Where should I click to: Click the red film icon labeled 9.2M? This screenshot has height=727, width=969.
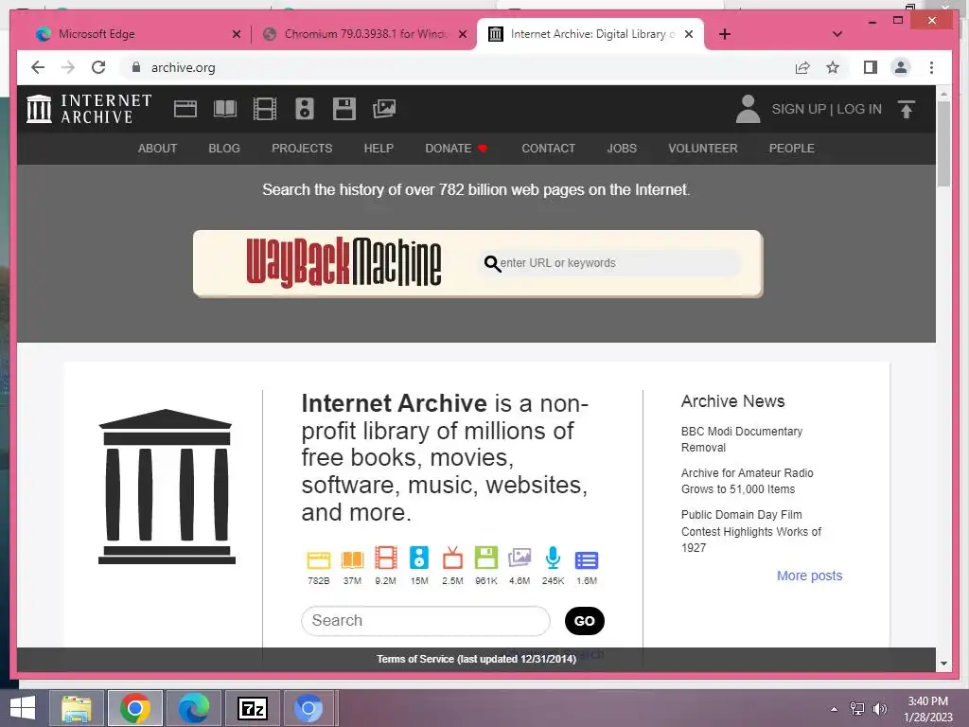pos(386,558)
